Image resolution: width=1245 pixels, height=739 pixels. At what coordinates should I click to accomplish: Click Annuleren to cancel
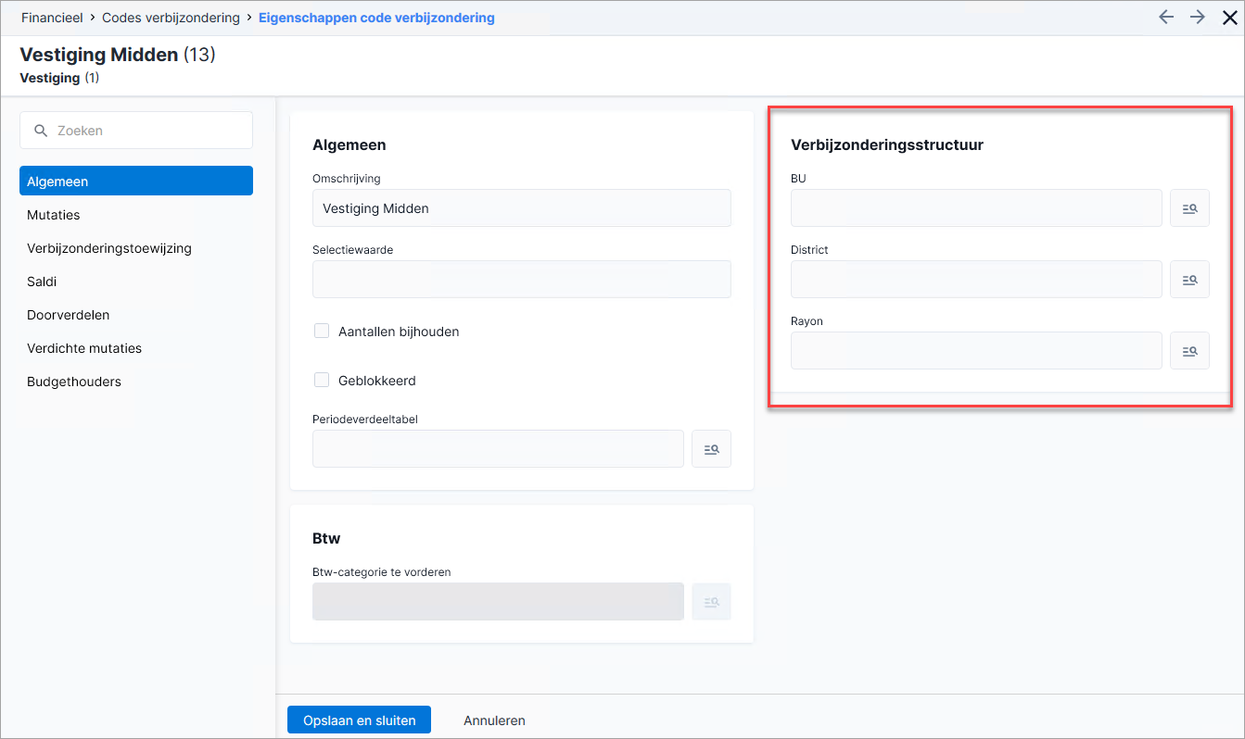pyautogui.click(x=494, y=720)
